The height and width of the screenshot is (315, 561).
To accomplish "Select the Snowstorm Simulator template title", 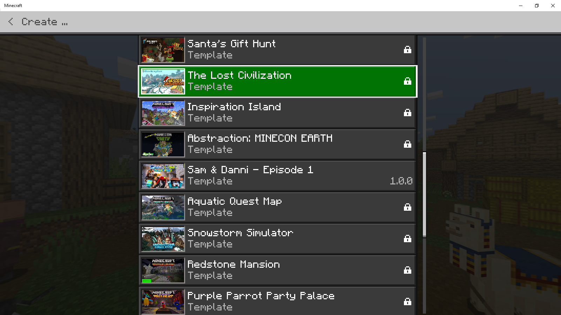I will point(240,233).
